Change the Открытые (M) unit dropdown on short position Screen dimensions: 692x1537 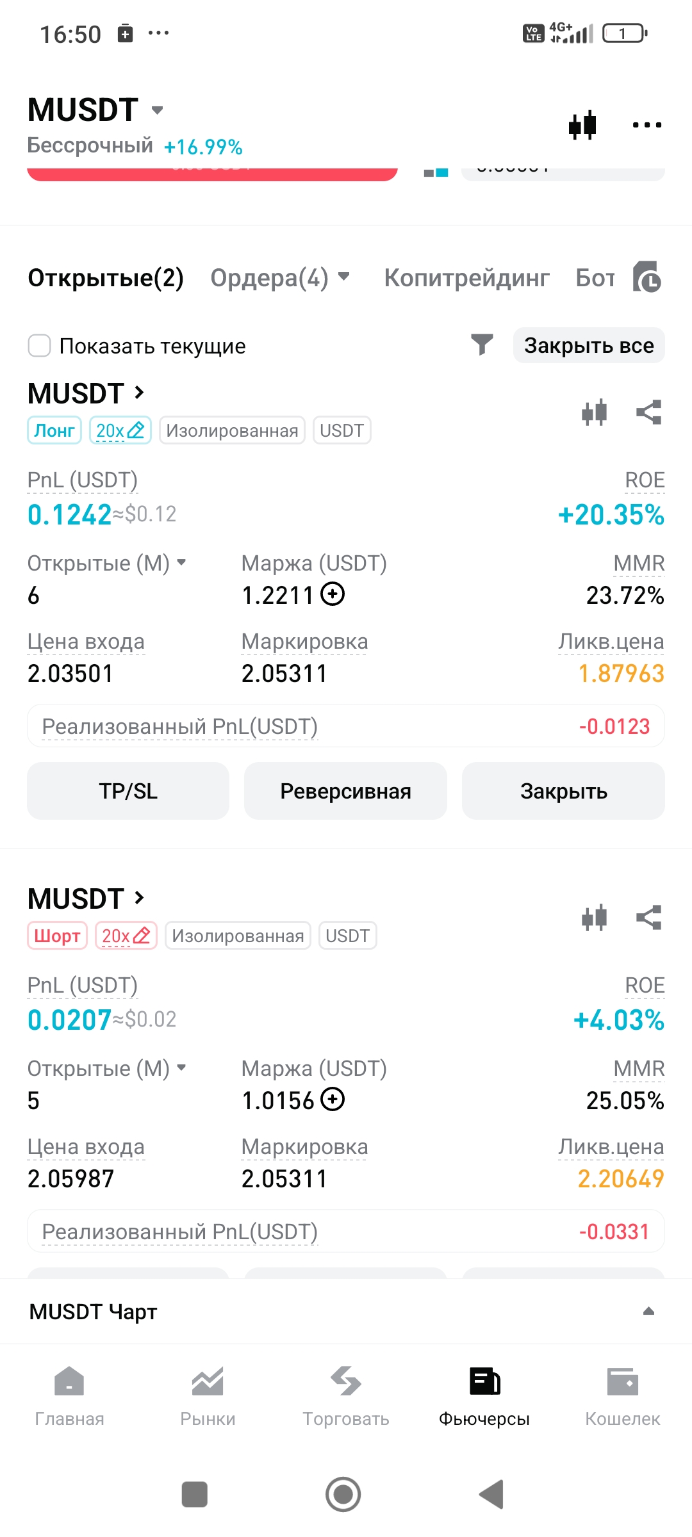pos(181,1068)
